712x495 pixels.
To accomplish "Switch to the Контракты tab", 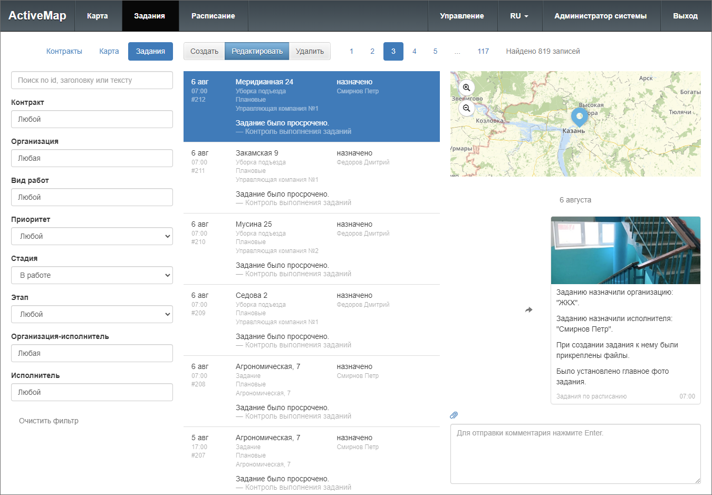I will [64, 51].
